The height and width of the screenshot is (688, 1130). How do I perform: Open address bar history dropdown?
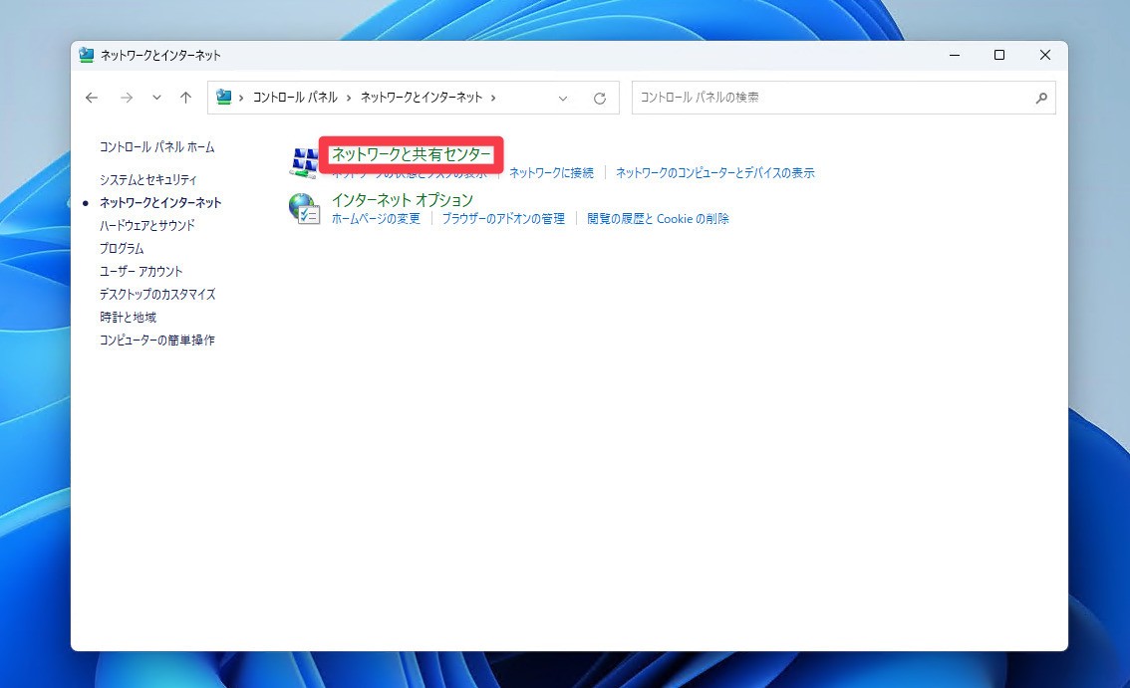pos(563,98)
